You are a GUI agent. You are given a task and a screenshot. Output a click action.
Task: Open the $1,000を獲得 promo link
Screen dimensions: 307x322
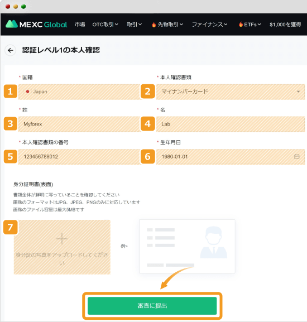(x=285, y=25)
